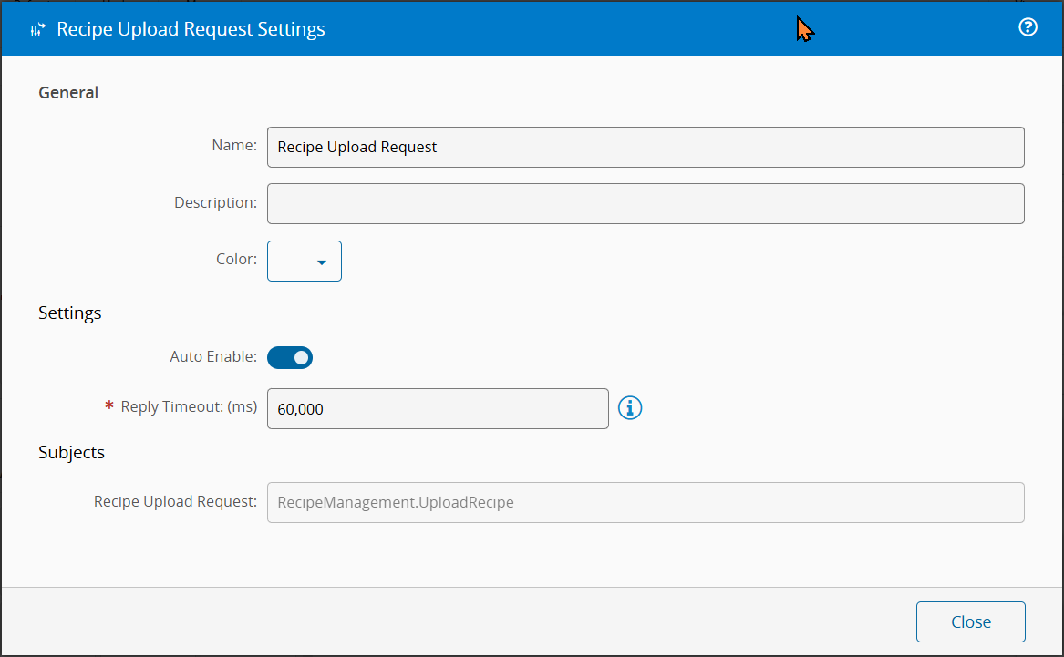Click the General section heading

click(68, 92)
